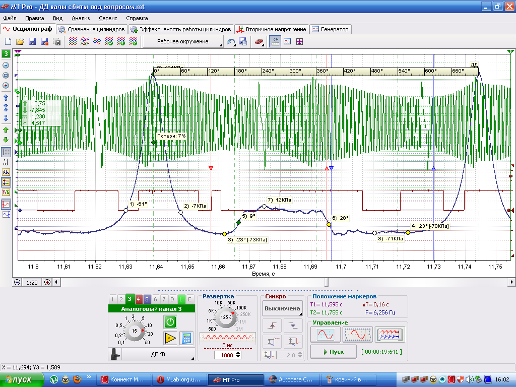Select channel 4 tab in channel panel
The height and width of the screenshot is (387, 516).
[x=138, y=299]
